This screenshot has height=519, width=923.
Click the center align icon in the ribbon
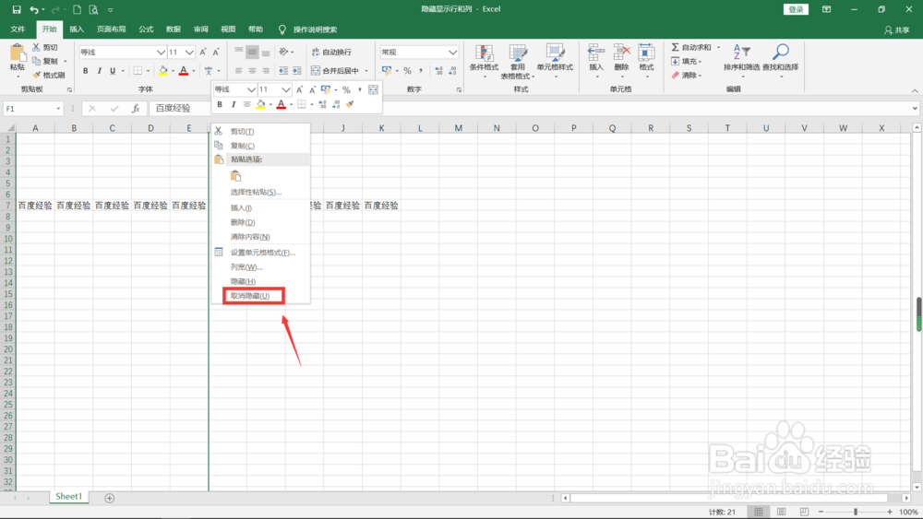tap(252, 71)
